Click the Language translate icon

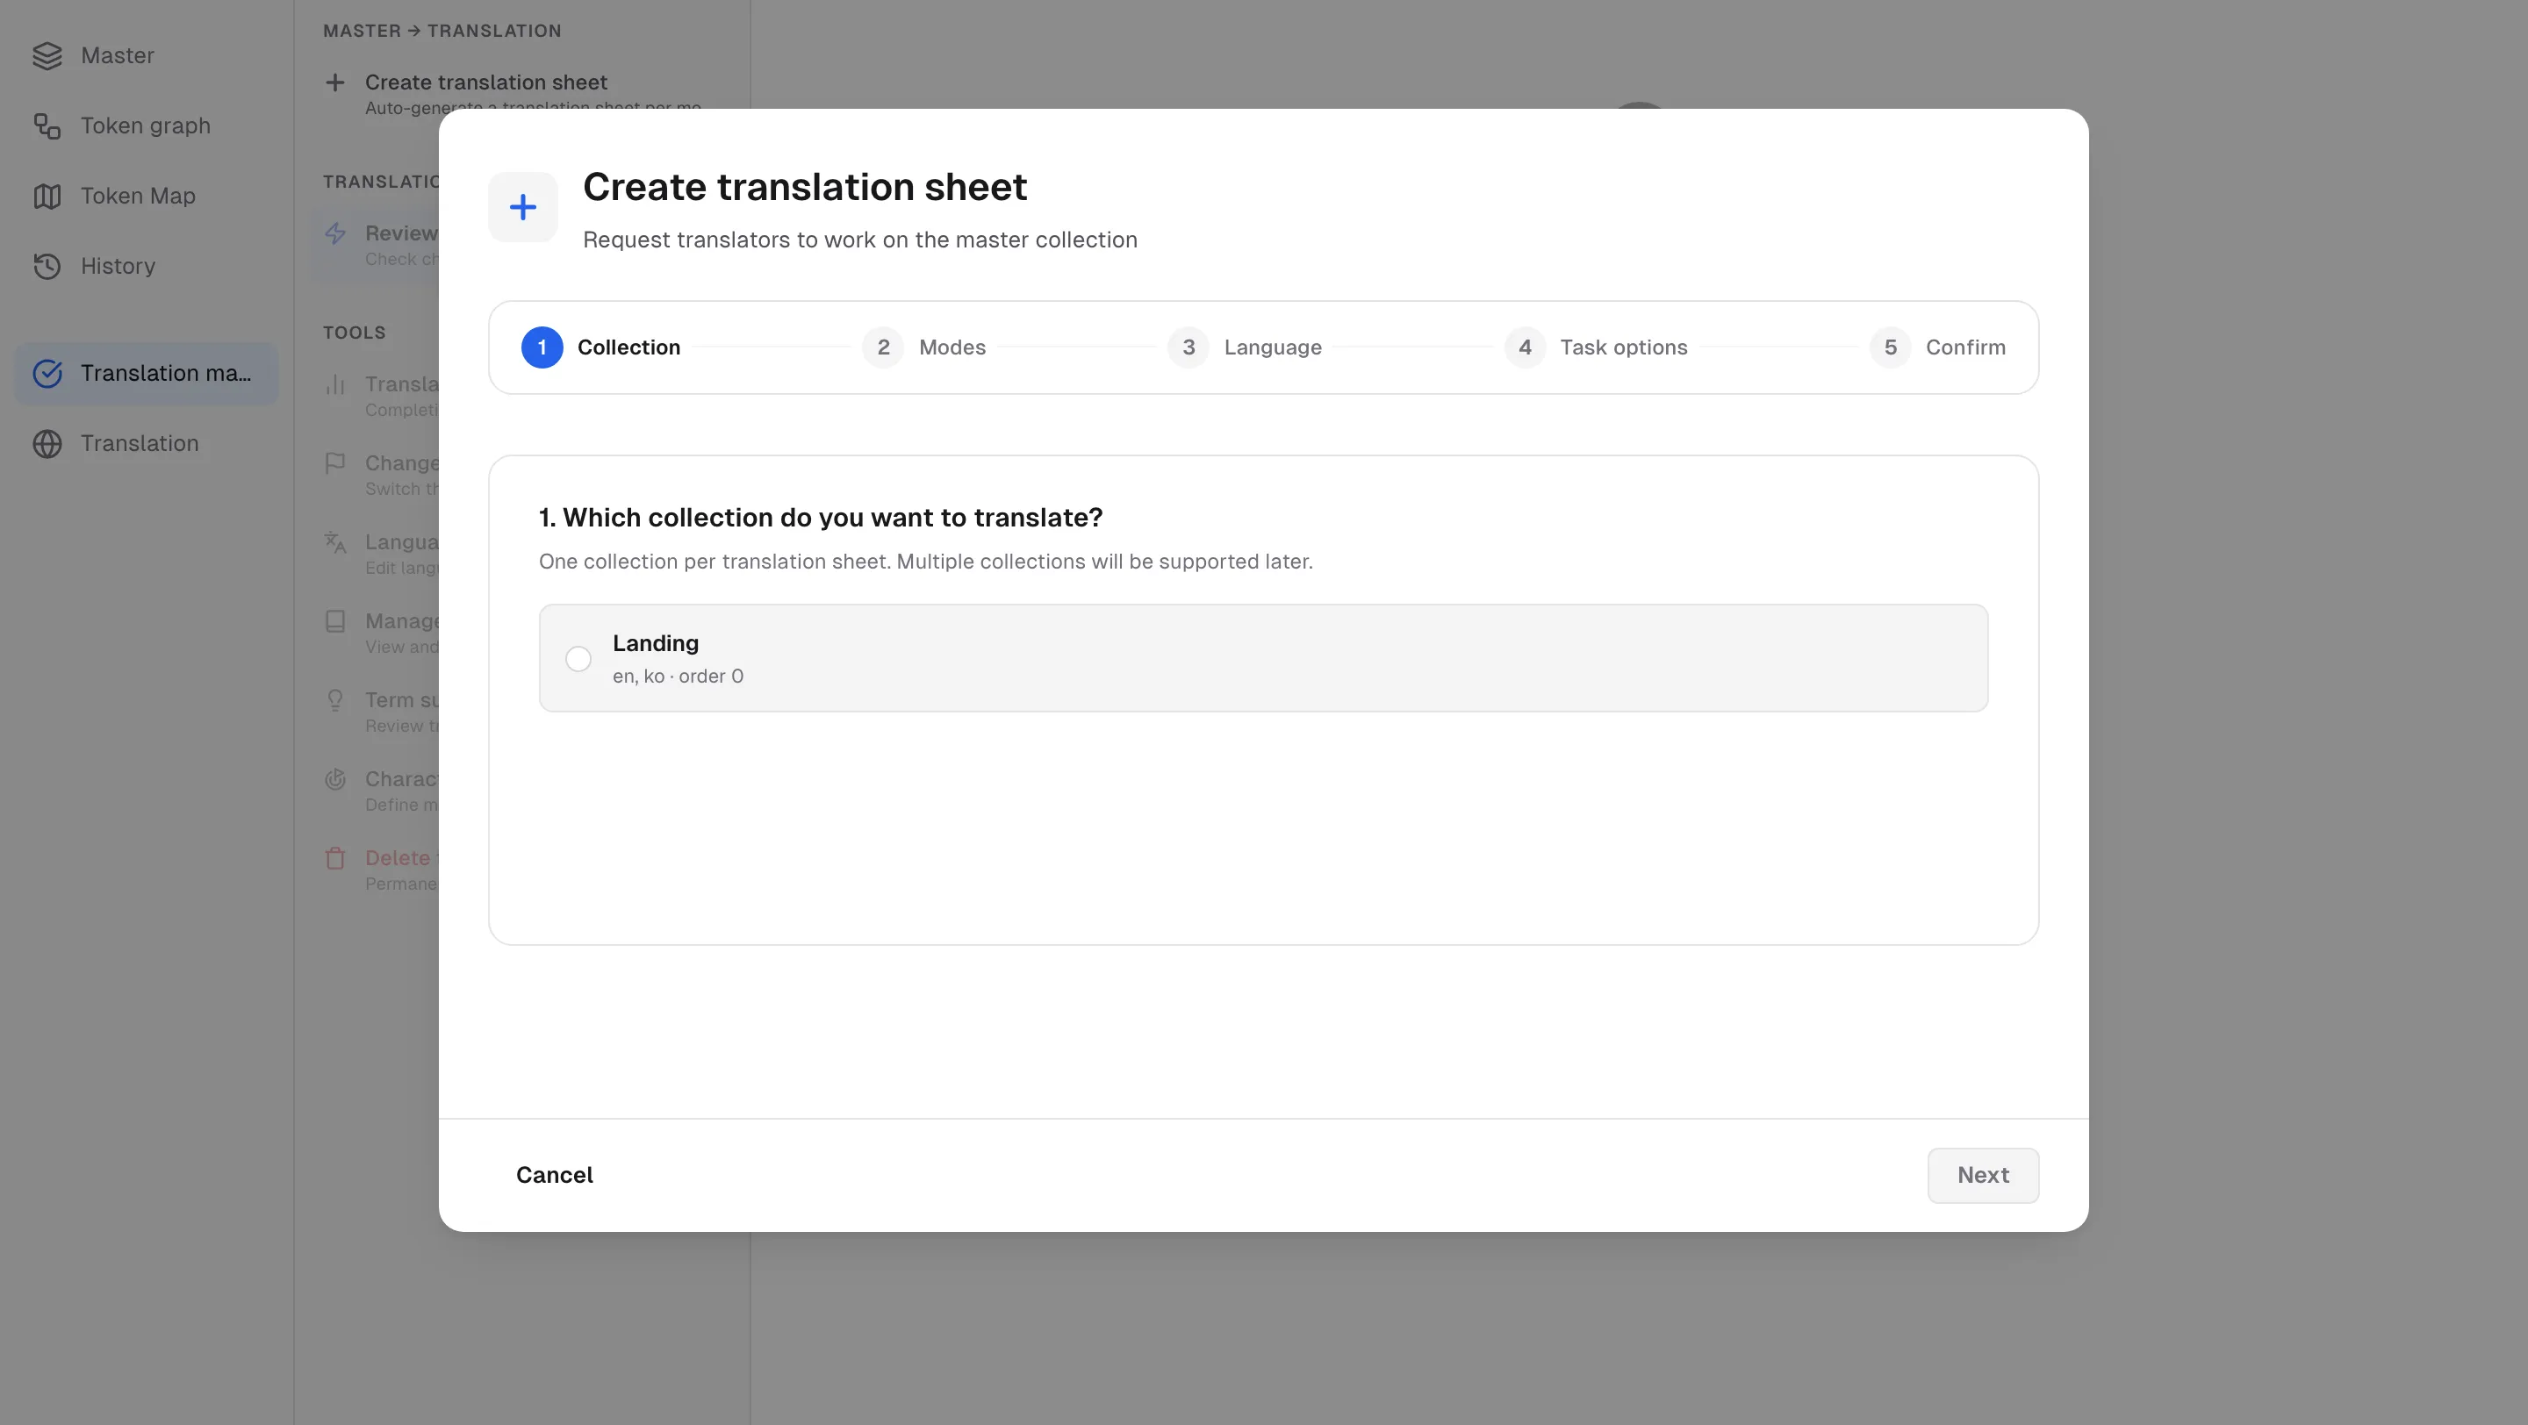(x=334, y=542)
